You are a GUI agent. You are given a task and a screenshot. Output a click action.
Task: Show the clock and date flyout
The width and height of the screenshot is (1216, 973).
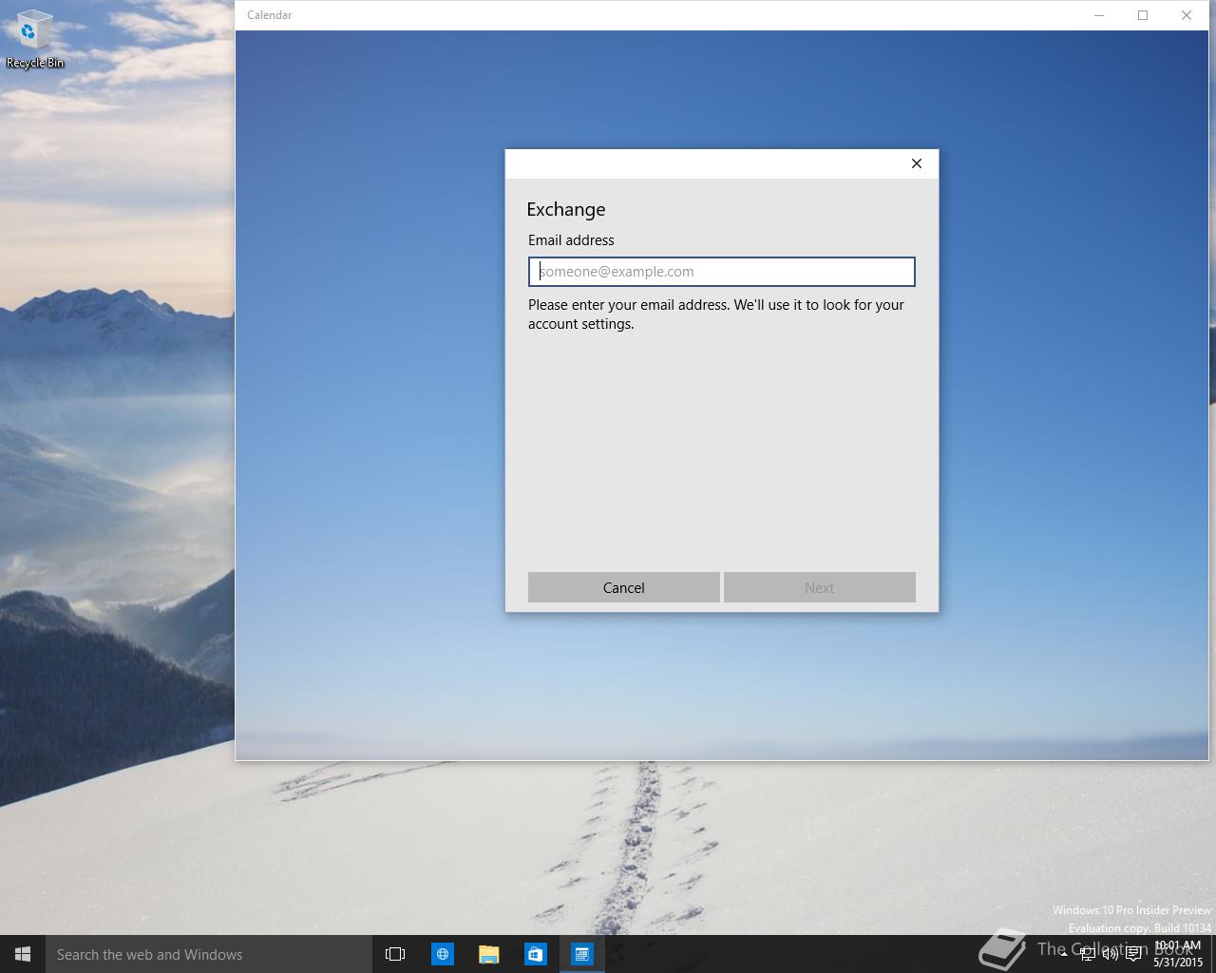pyautogui.click(x=1178, y=954)
